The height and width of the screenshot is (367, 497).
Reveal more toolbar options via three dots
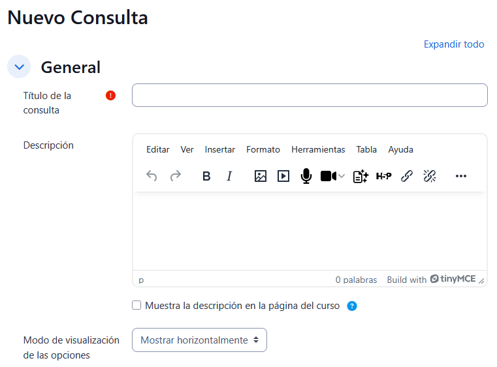461,176
